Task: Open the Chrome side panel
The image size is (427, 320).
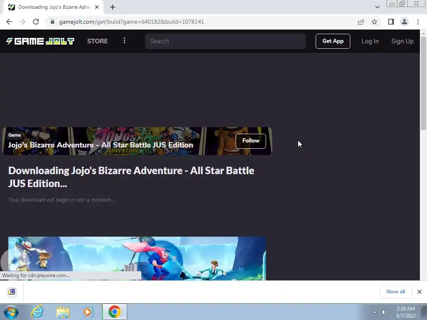Action: (x=391, y=22)
